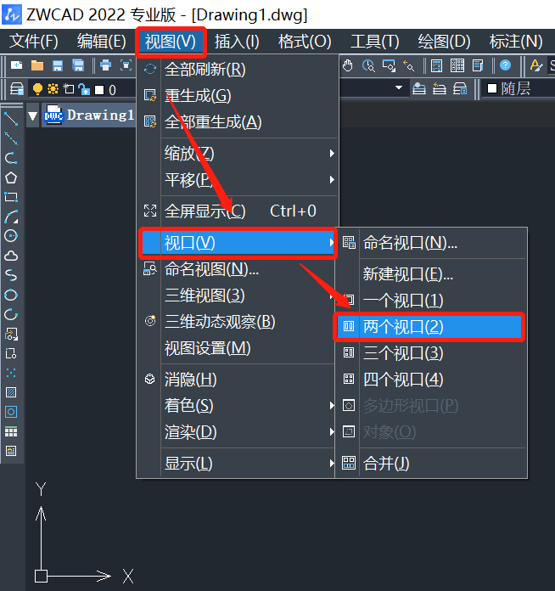Select the Line drawing tool
This screenshot has height=591, width=555.
11,119
